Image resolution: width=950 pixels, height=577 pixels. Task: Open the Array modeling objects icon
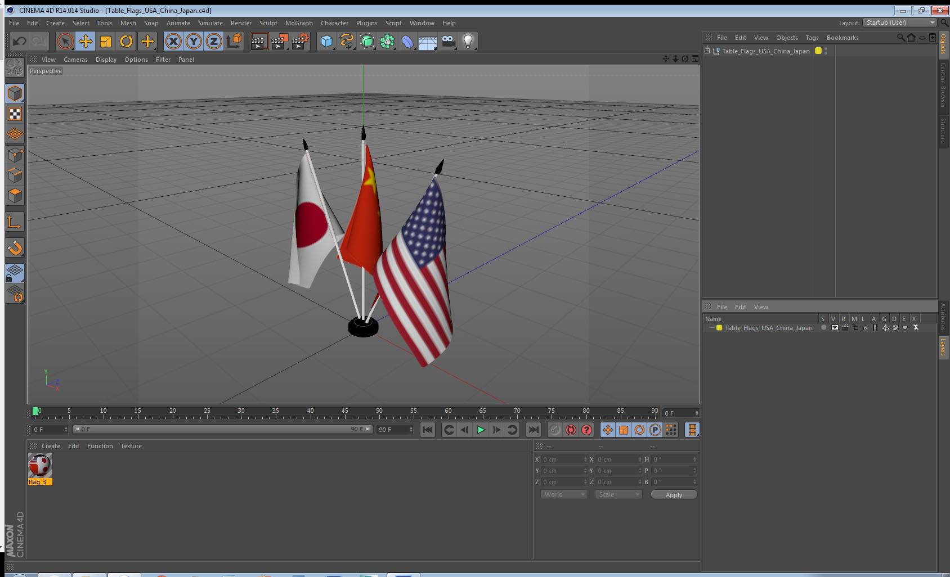[x=387, y=41]
